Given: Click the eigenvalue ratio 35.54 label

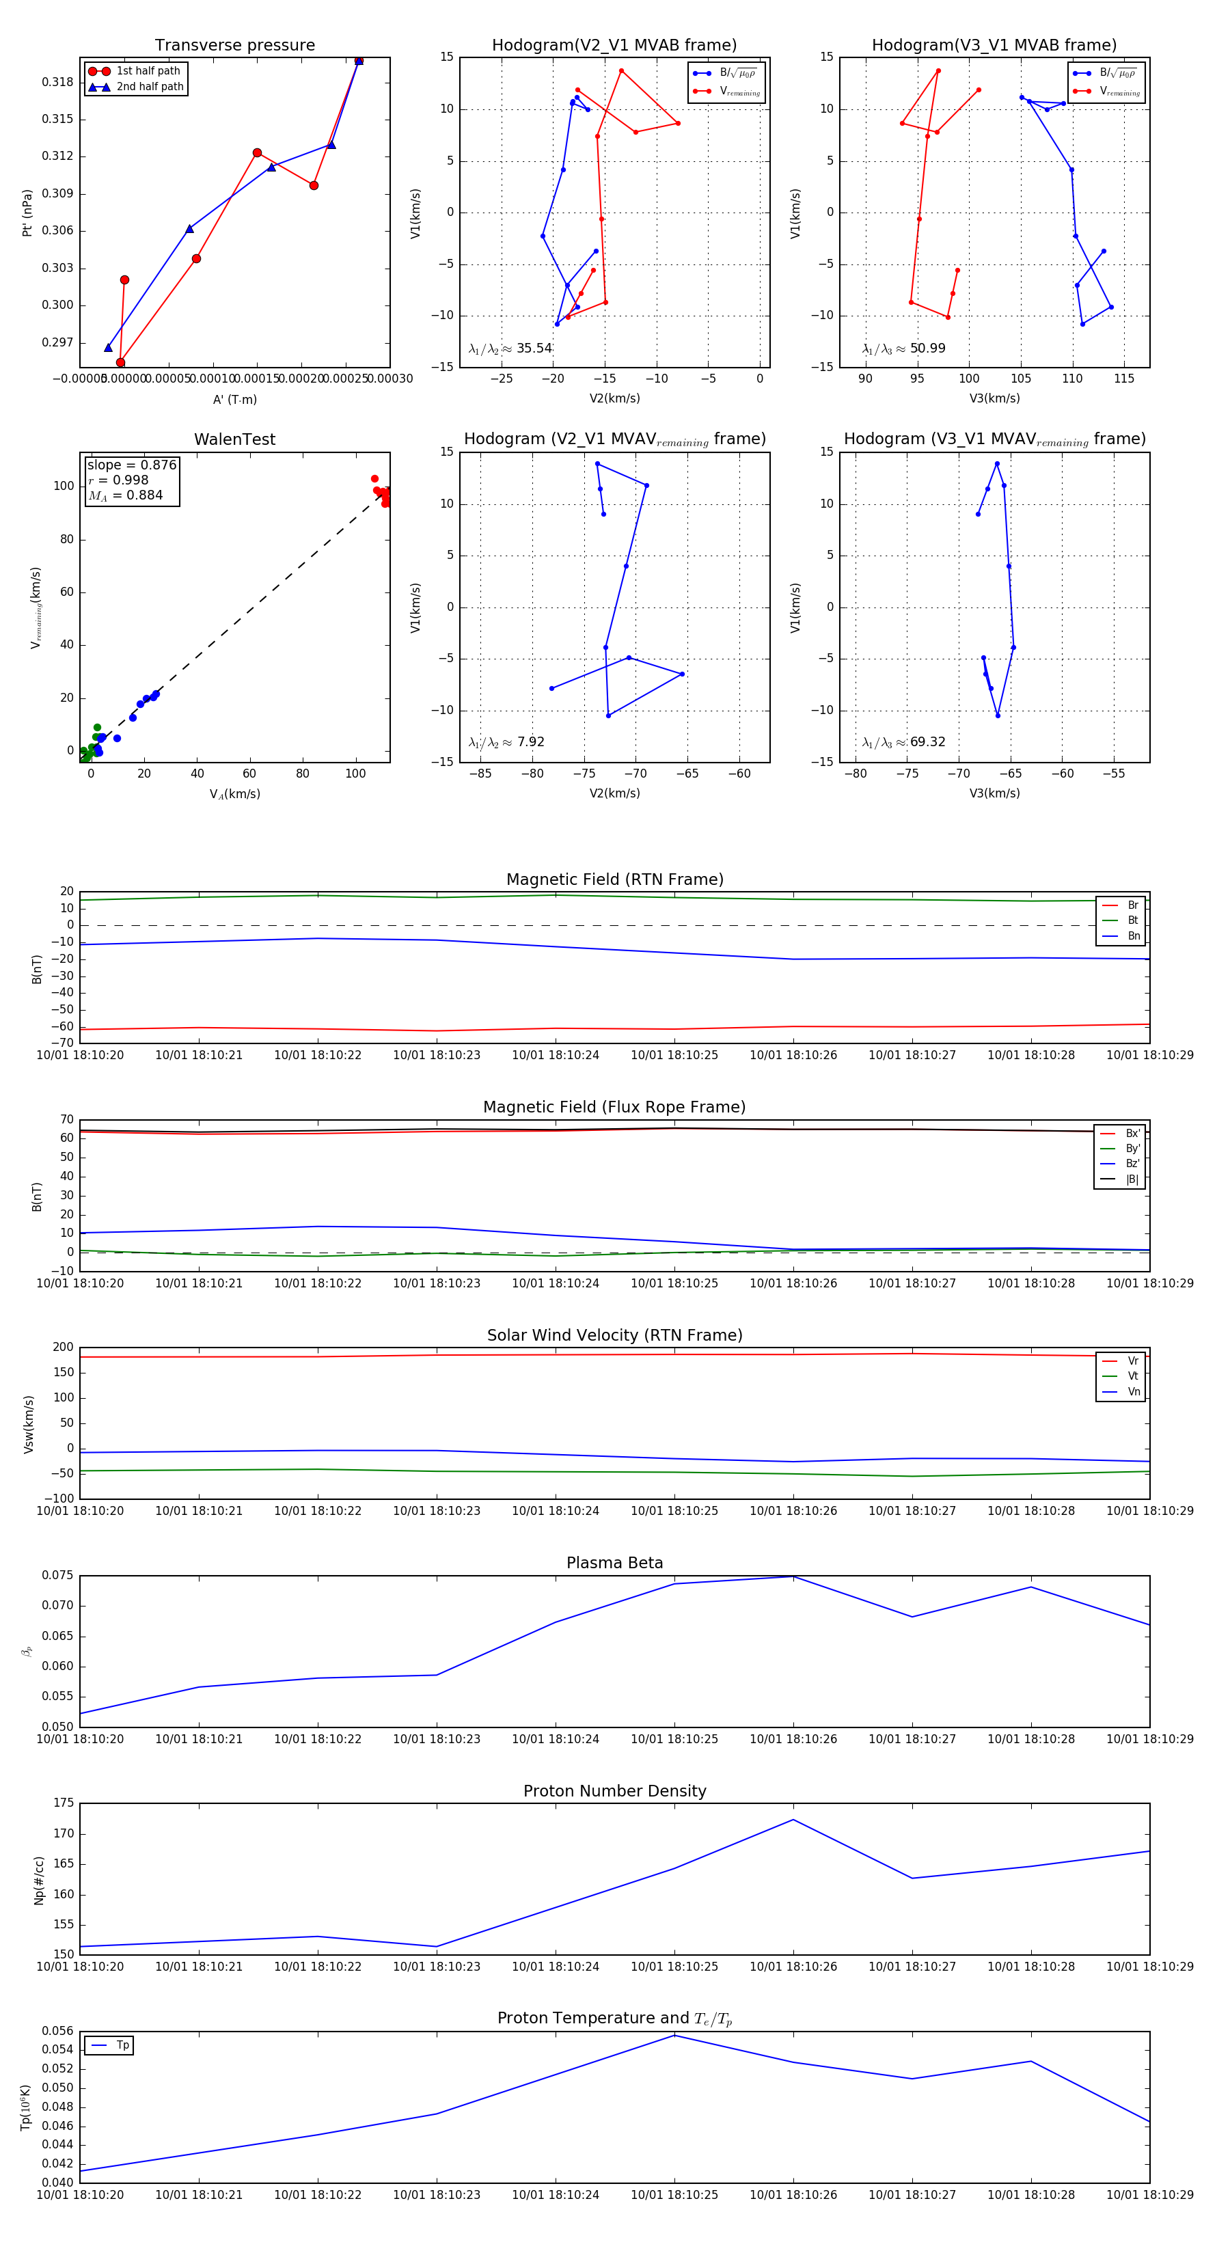Looking at the screenshot, I should (x=510, y=348).
